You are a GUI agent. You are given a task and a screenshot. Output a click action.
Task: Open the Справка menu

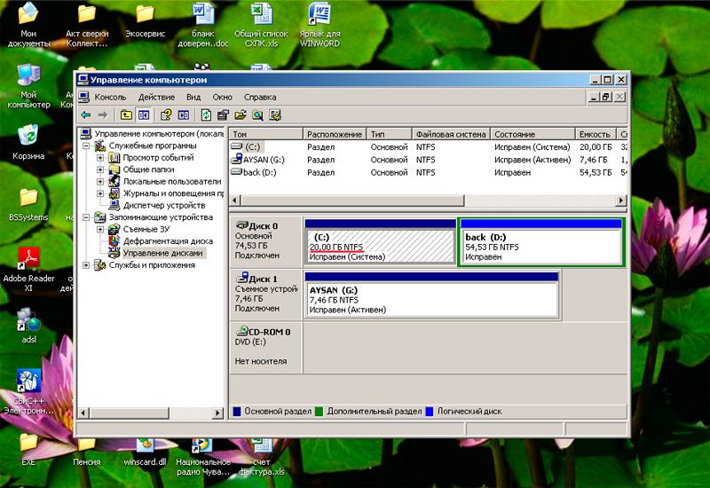pos(259,97)
